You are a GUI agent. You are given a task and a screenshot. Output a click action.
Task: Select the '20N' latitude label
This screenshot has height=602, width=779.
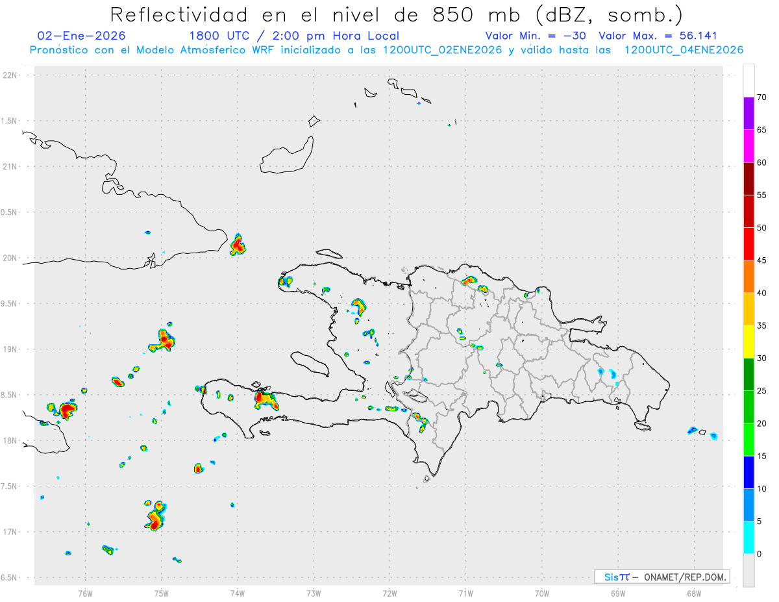11,258
